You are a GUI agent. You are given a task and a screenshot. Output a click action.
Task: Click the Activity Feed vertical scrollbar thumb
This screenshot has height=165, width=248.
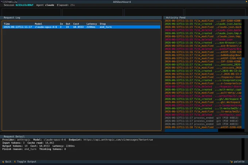click(243, 93)
